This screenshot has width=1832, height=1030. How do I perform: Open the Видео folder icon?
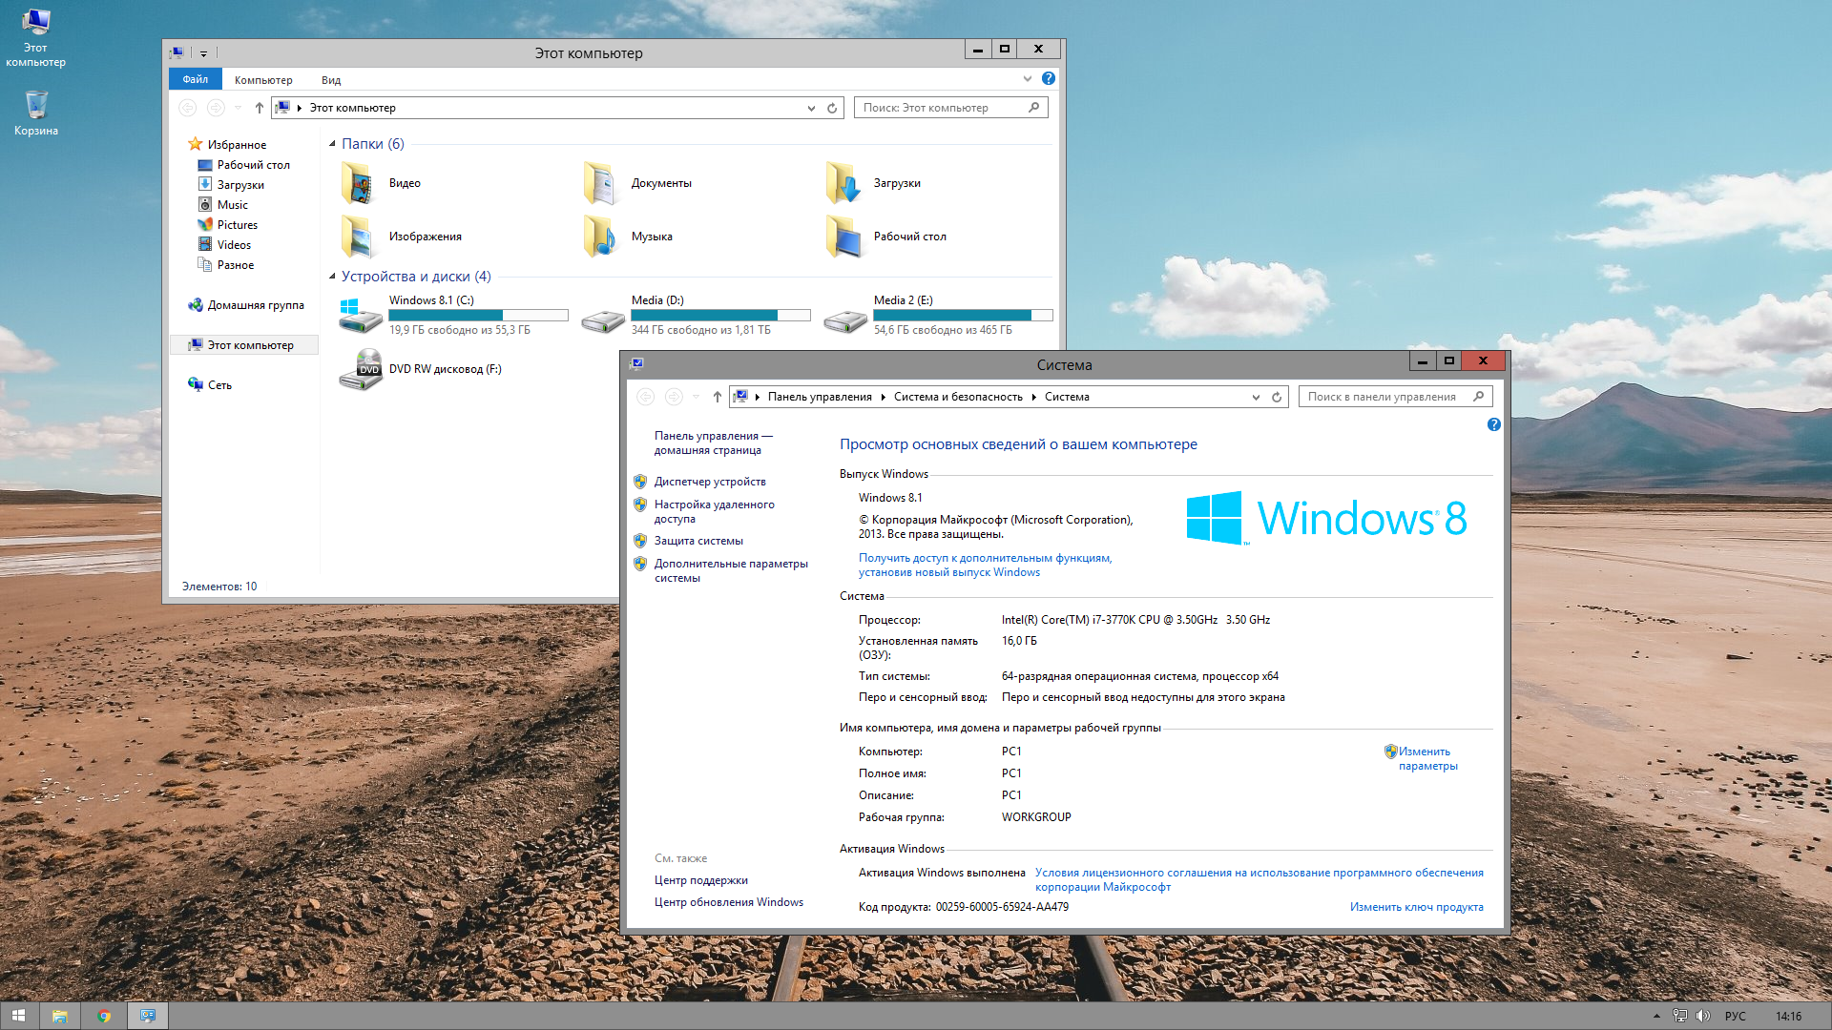point(358,183)
